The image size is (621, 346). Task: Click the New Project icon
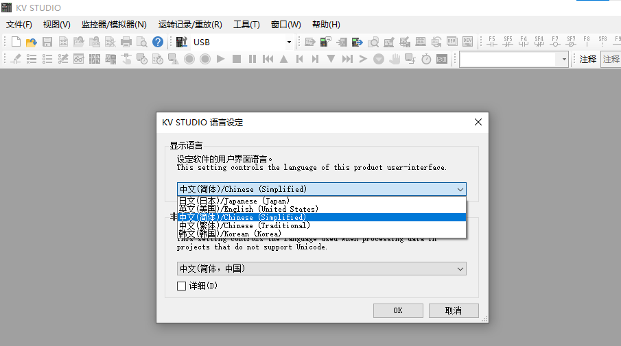click(x=16, y=42)
